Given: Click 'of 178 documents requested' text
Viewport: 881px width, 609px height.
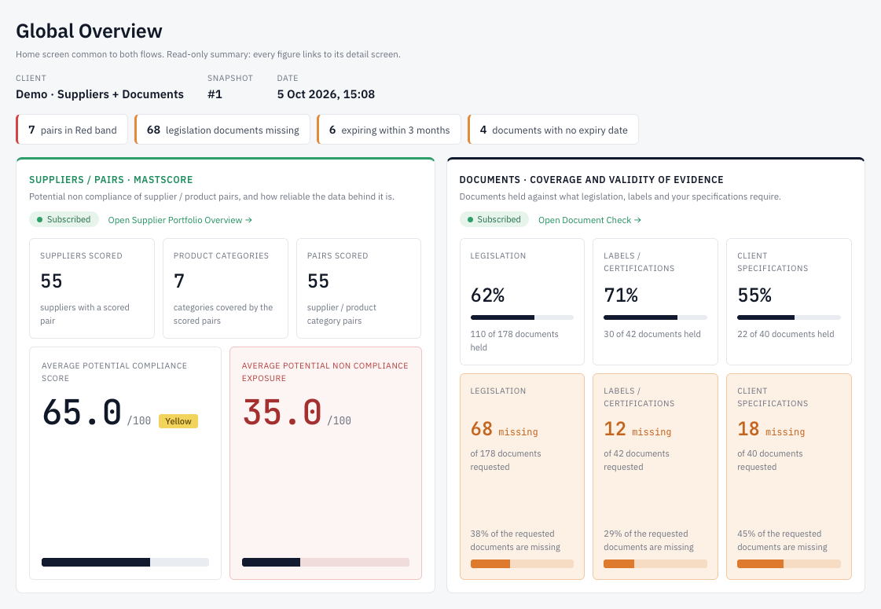Looking at the screenshot, I should click(505, 460).
